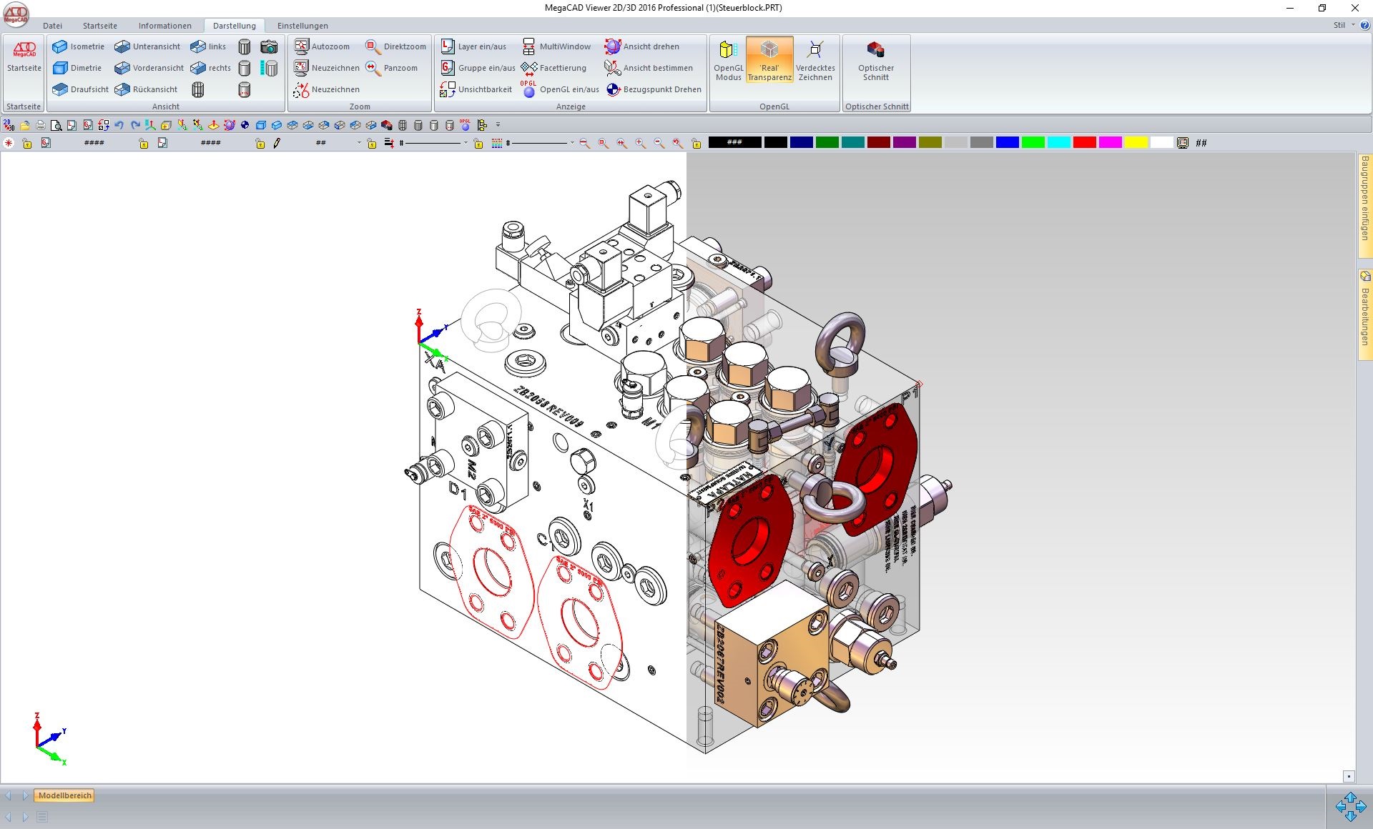Click the ## label at end of color row

1201,143
